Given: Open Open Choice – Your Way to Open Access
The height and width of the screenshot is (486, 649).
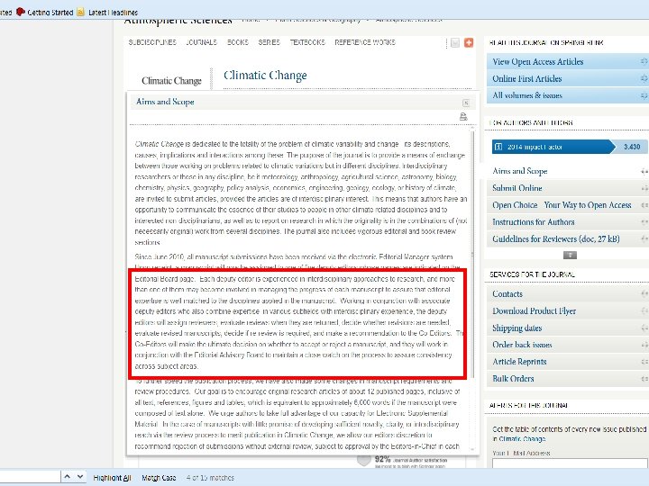Looking at the screenshot, I should coord(562,205).
